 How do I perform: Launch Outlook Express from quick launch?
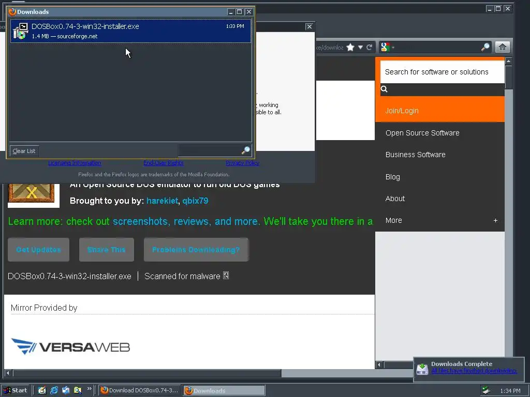click(x=66, y=390)
